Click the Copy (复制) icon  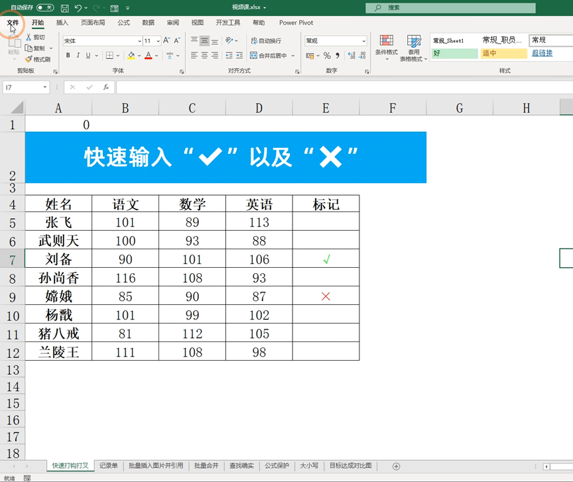(x=29, y=48)
